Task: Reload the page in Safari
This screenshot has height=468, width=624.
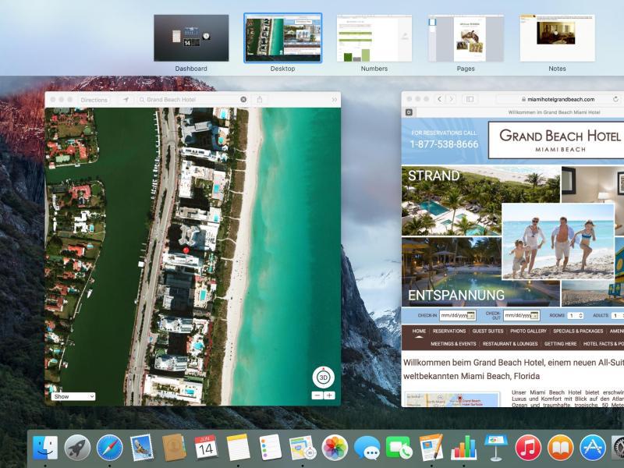Action: pyautogui.click(x=615, y=99)
